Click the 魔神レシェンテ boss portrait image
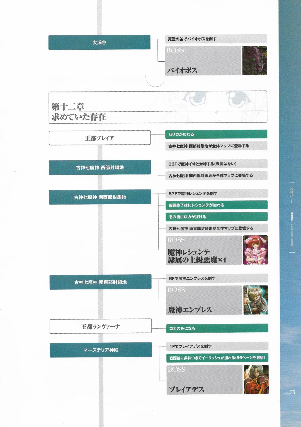 (255, 250)
